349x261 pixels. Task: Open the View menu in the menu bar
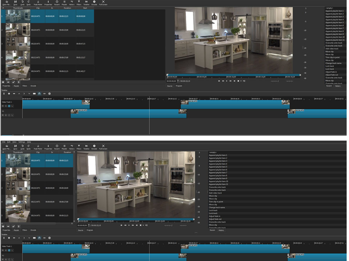point(15,142)
